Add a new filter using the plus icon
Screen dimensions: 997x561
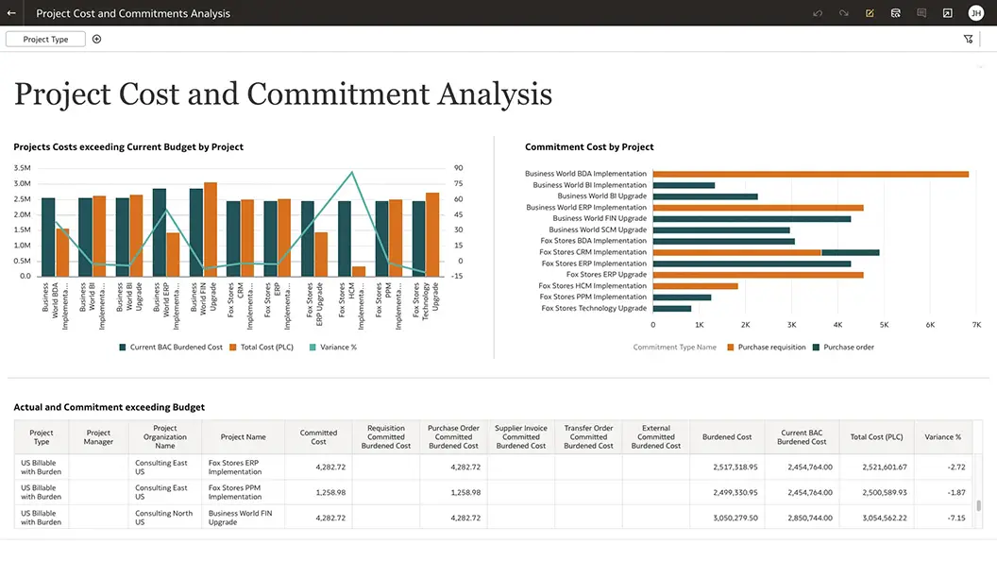coord(95,39)
